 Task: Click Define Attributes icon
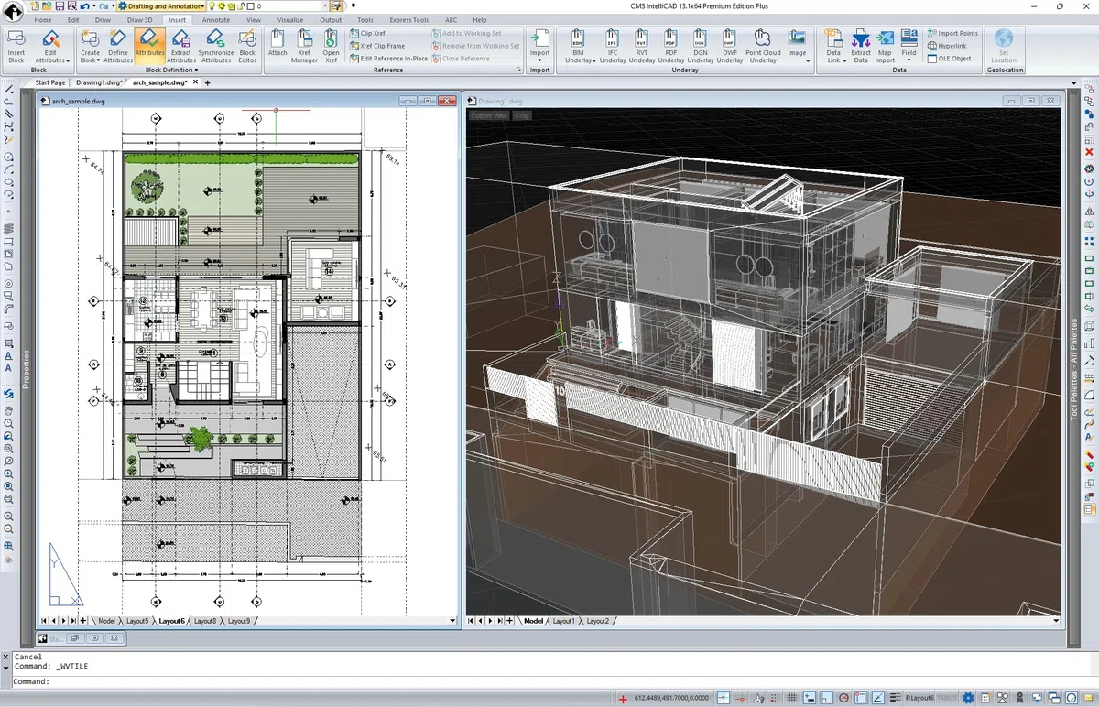(x=118, y=38)
